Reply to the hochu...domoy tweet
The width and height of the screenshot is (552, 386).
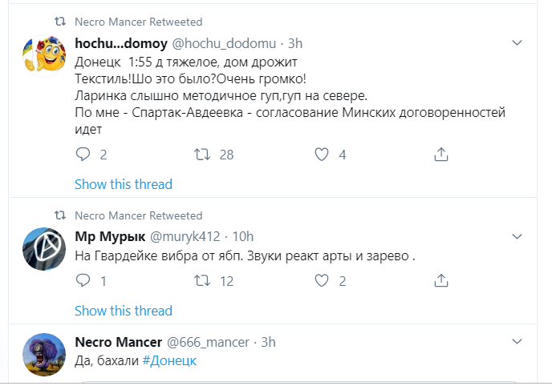click(83, 154)
